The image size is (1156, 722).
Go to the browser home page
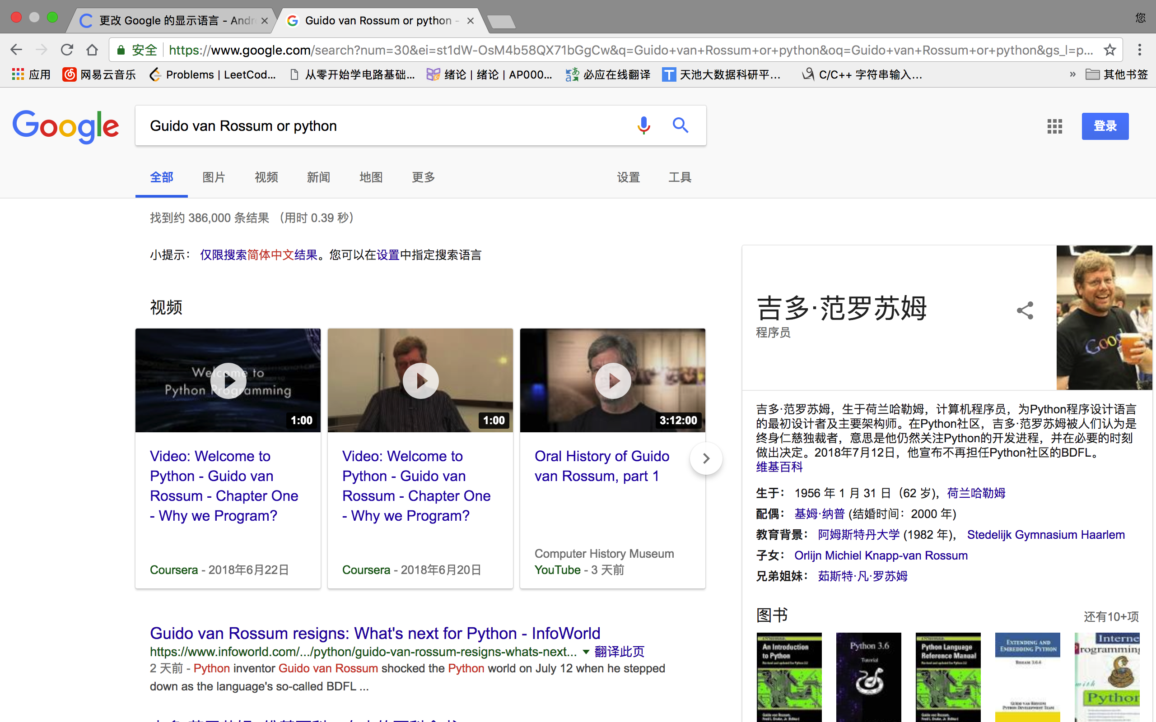92,50
